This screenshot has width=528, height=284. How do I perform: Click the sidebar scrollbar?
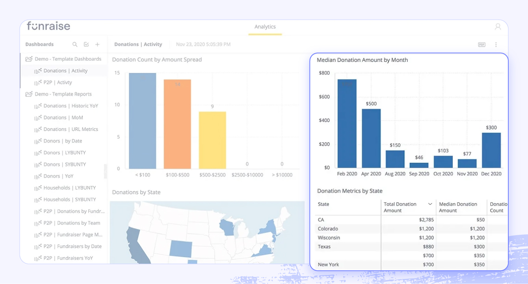click(x=106, y=171)
